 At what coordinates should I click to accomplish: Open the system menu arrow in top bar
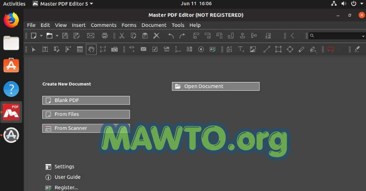[x=361, y=4]
